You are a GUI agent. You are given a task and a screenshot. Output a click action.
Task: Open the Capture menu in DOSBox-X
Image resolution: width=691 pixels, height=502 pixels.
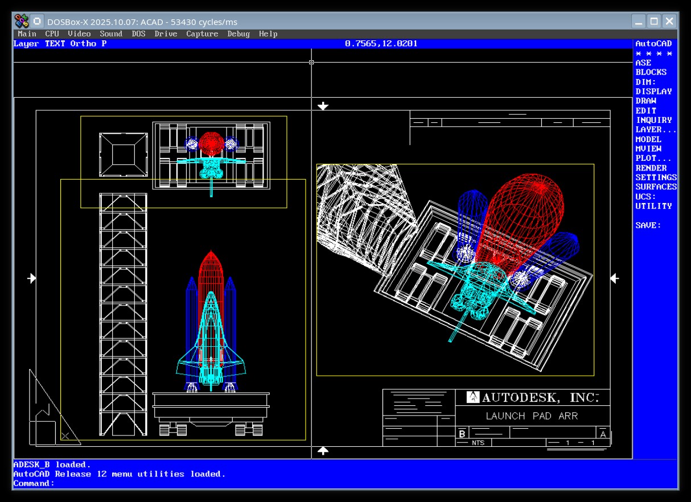(202, 34)
